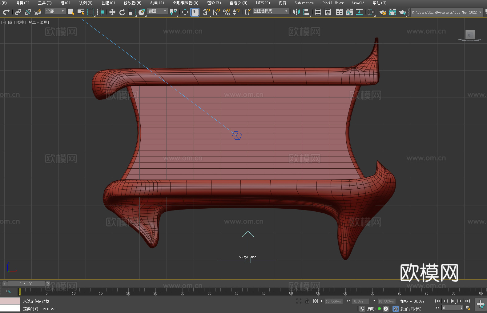Open the Curve Editor icon
This screenshot has width=487, height=313.
click(349, 12)
